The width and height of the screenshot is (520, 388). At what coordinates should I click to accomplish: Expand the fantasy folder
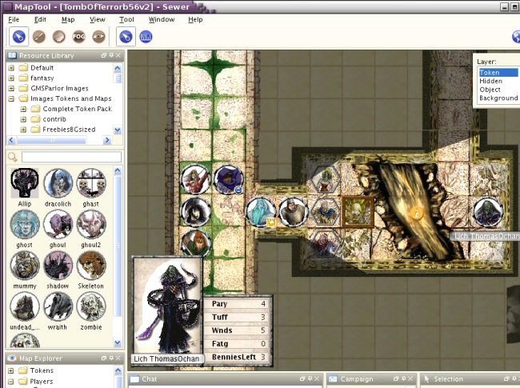point(11,78)
